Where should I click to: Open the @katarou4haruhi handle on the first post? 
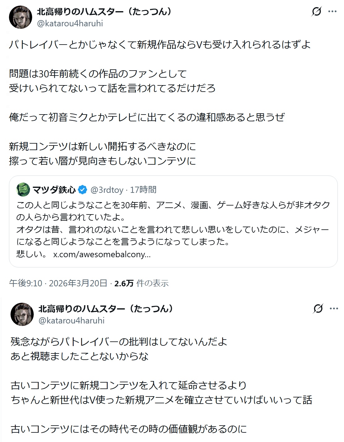[x=70, y=24]
